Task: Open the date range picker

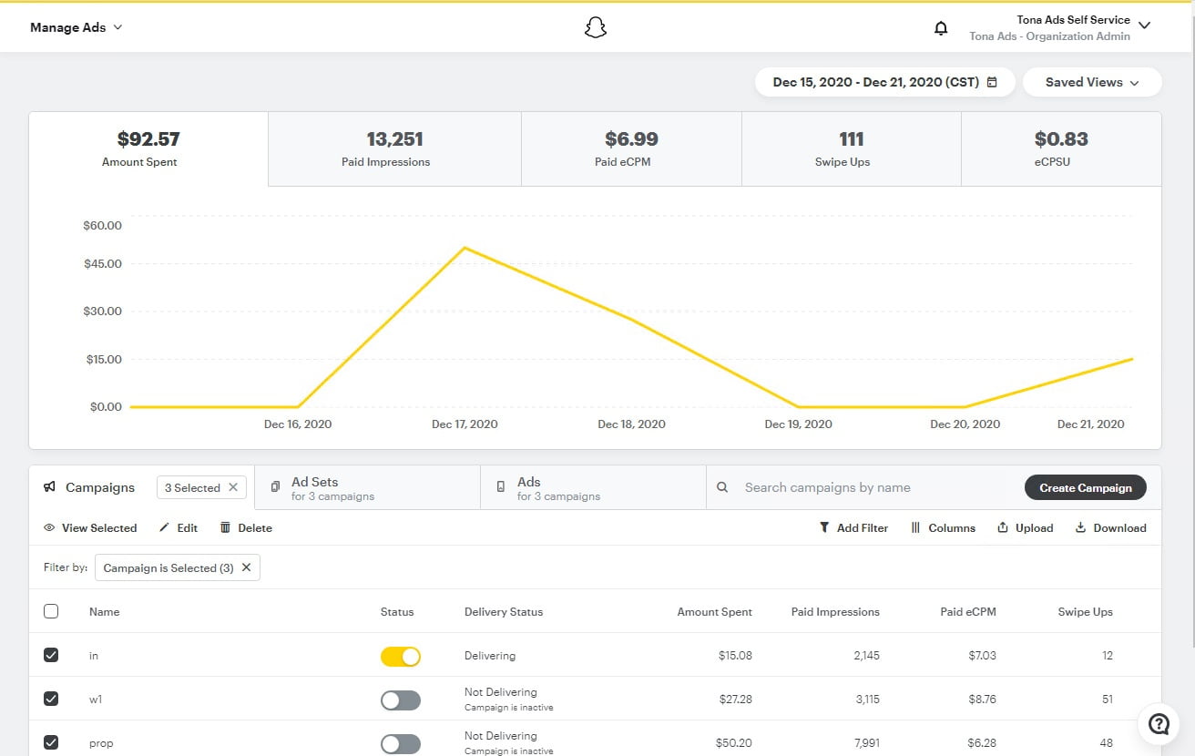Action: (884, 82)
